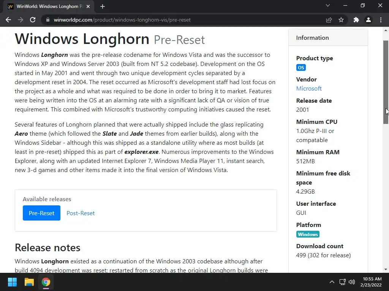Viewport: 389px width, 291px height.
Task: Click the Available releases label
Action: click(x=47, y=199)
